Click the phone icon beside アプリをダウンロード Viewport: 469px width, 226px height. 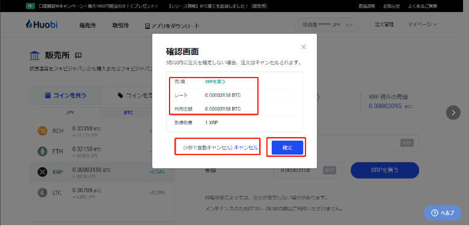point(147,26)
